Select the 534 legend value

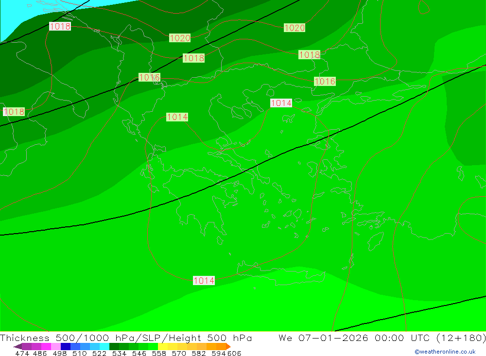tap(119, 353)
